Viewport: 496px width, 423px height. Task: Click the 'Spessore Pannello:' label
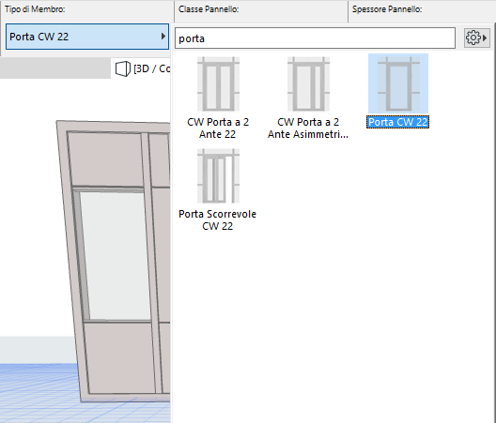pos(387,9)
